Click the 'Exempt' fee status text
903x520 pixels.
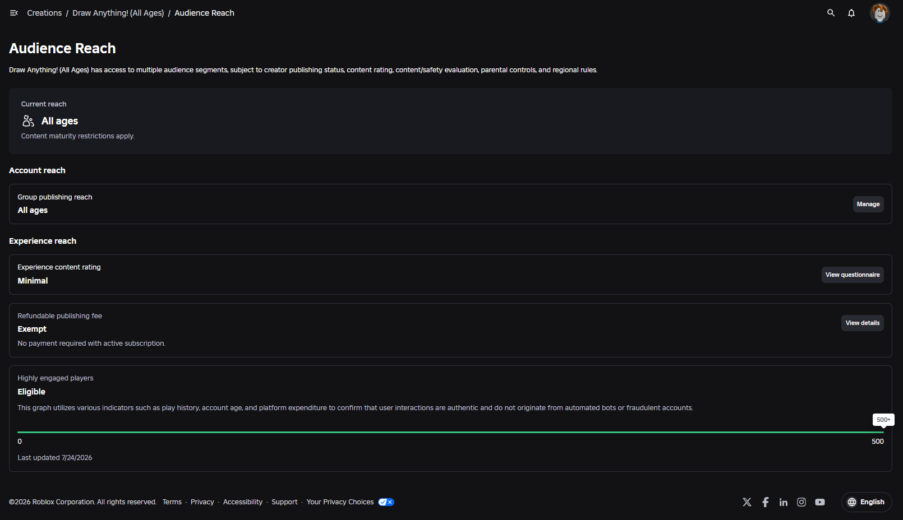pyautogui.click(x=32, y=329)
